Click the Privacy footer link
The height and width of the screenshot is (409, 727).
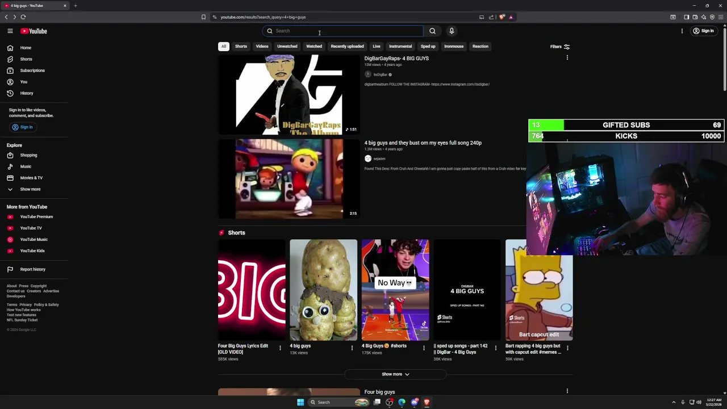tap(26, 304)
